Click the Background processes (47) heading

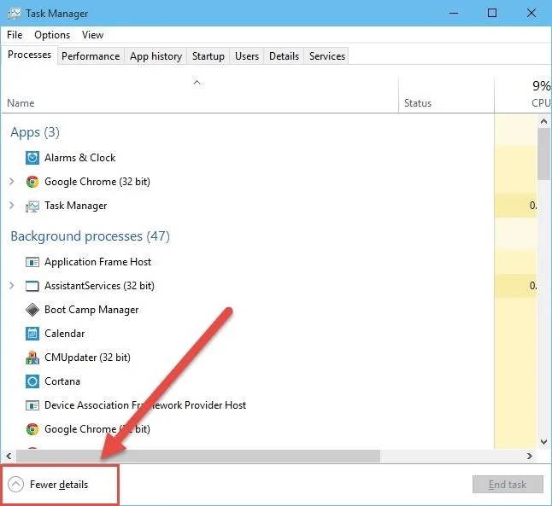pyautogui.click(x=90, y=236)
